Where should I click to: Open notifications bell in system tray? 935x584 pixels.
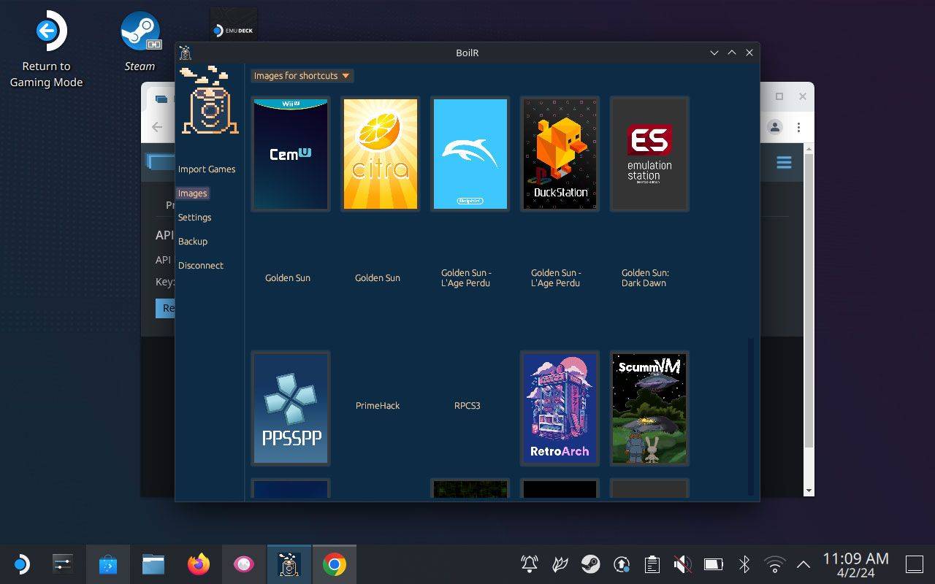click(530, 564)
